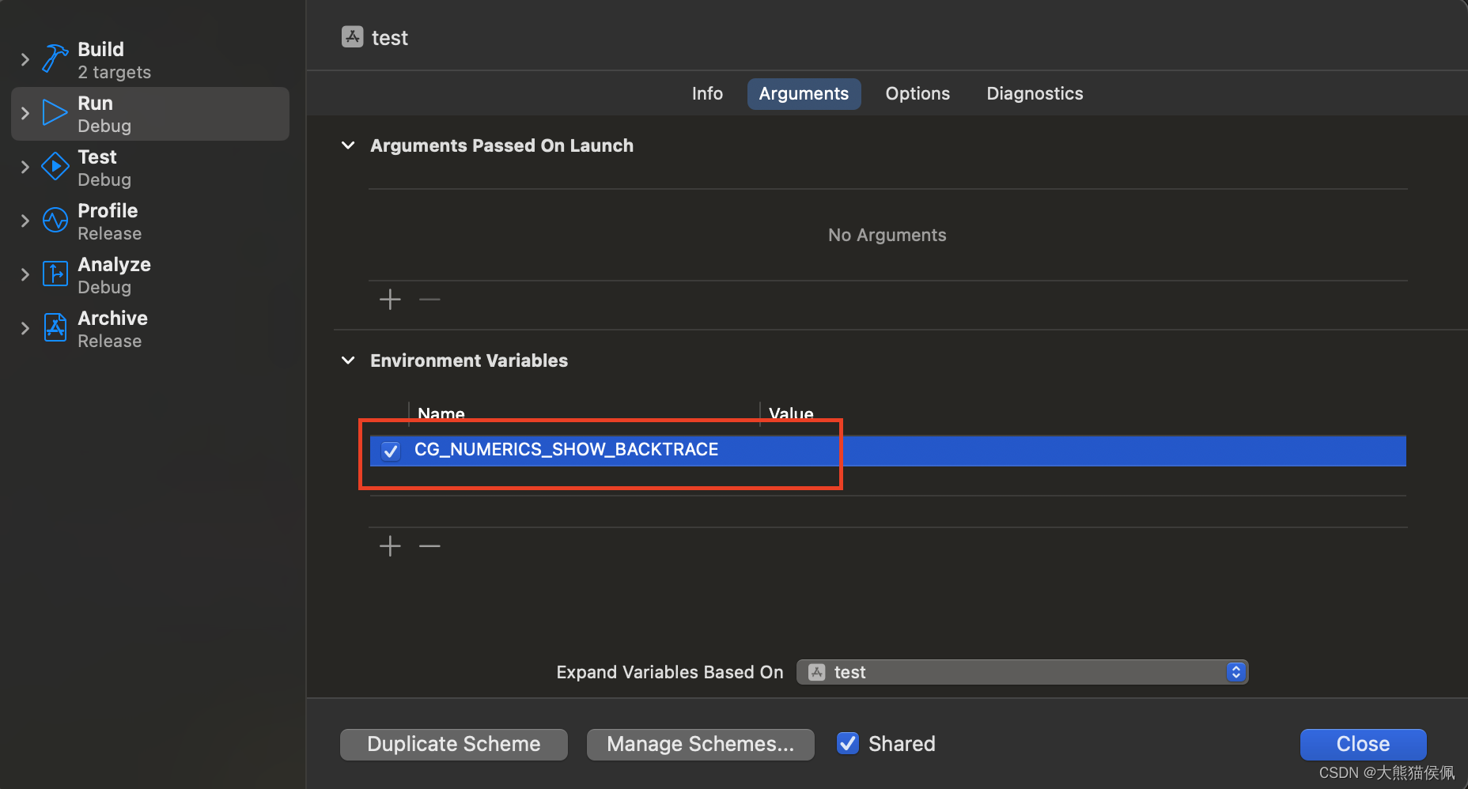Select the Test Debug row
Viewport: 1468px width, 789px height.
coord(150,168)
